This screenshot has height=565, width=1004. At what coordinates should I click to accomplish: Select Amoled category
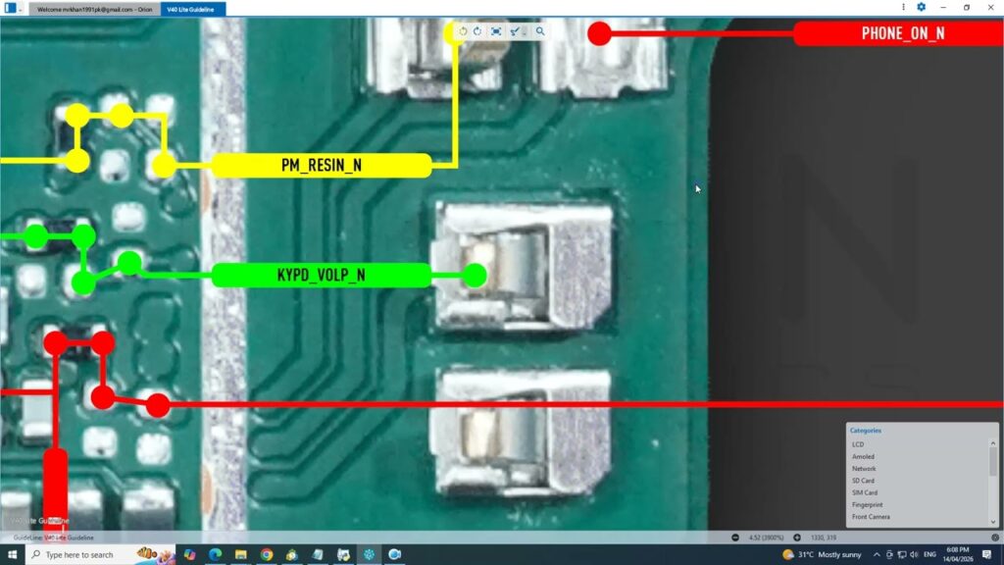[x=863, y=456]
